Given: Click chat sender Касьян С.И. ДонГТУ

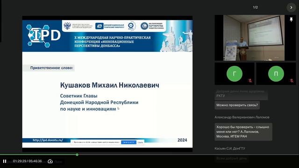Looking at the screenshot, I should pyautogui.click(x=230, y=148).
